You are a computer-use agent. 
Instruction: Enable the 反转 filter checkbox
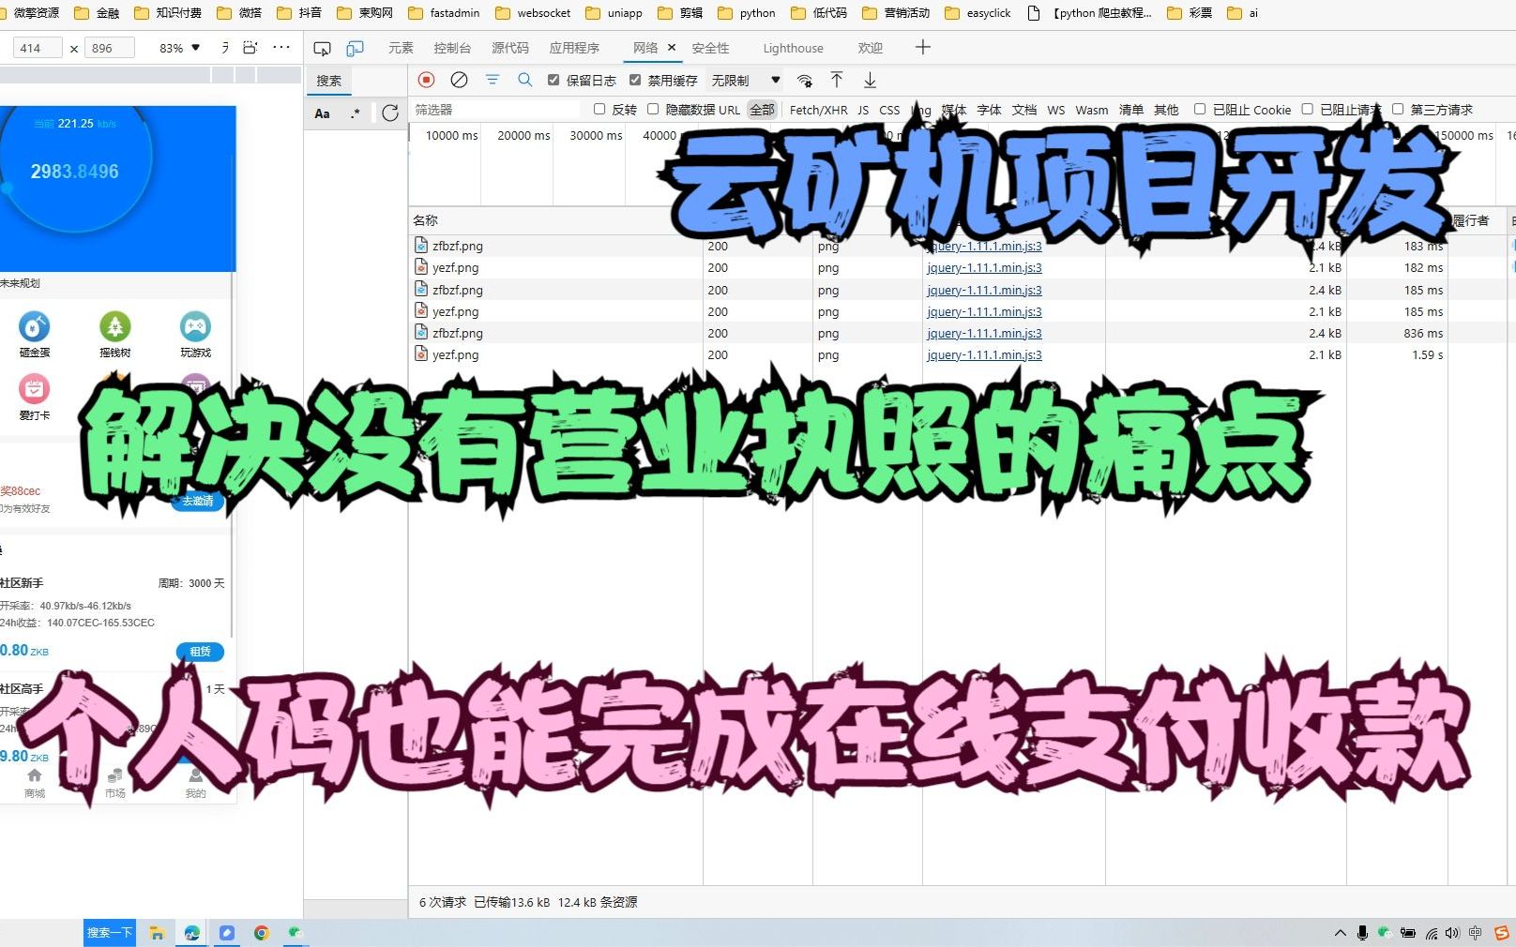tap(599, 110)
